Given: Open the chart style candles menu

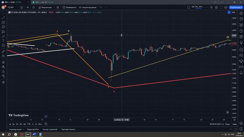Looking at the screenshot, I should click(34, 7).
